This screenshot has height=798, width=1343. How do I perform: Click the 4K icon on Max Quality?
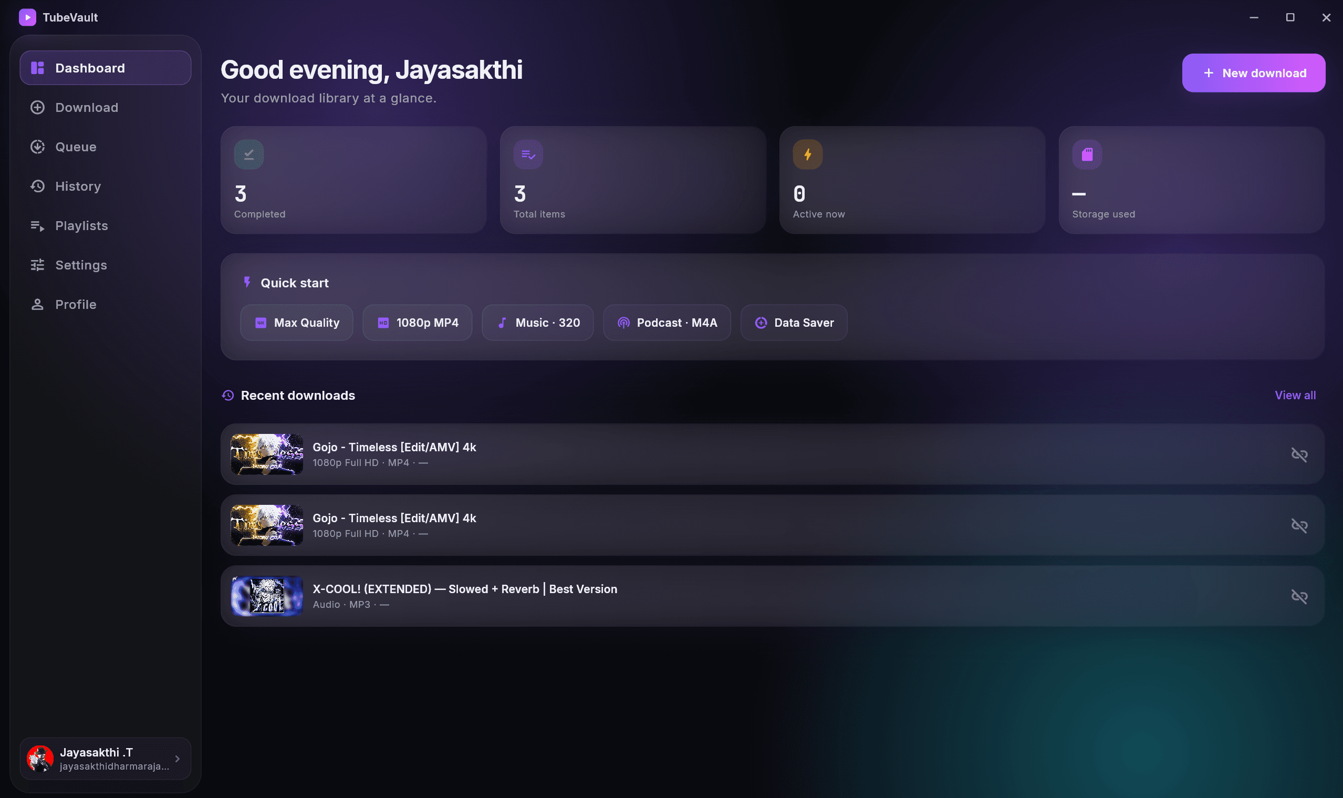point(261,323)
